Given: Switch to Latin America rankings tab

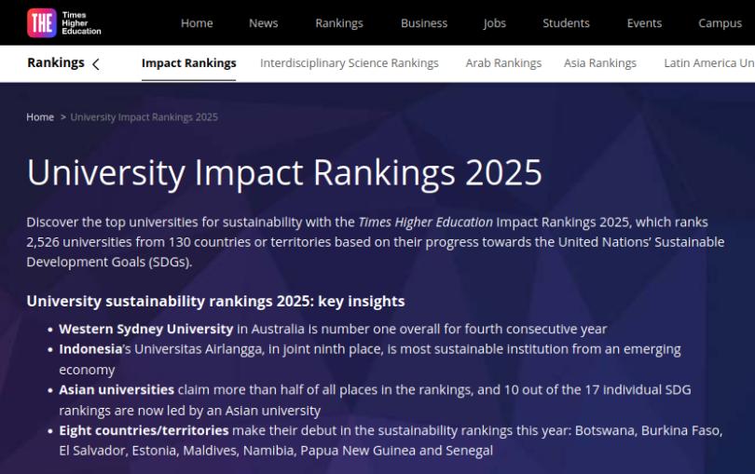Looking at the screenshot, I should pyautogui.click(x=709, y=63).
